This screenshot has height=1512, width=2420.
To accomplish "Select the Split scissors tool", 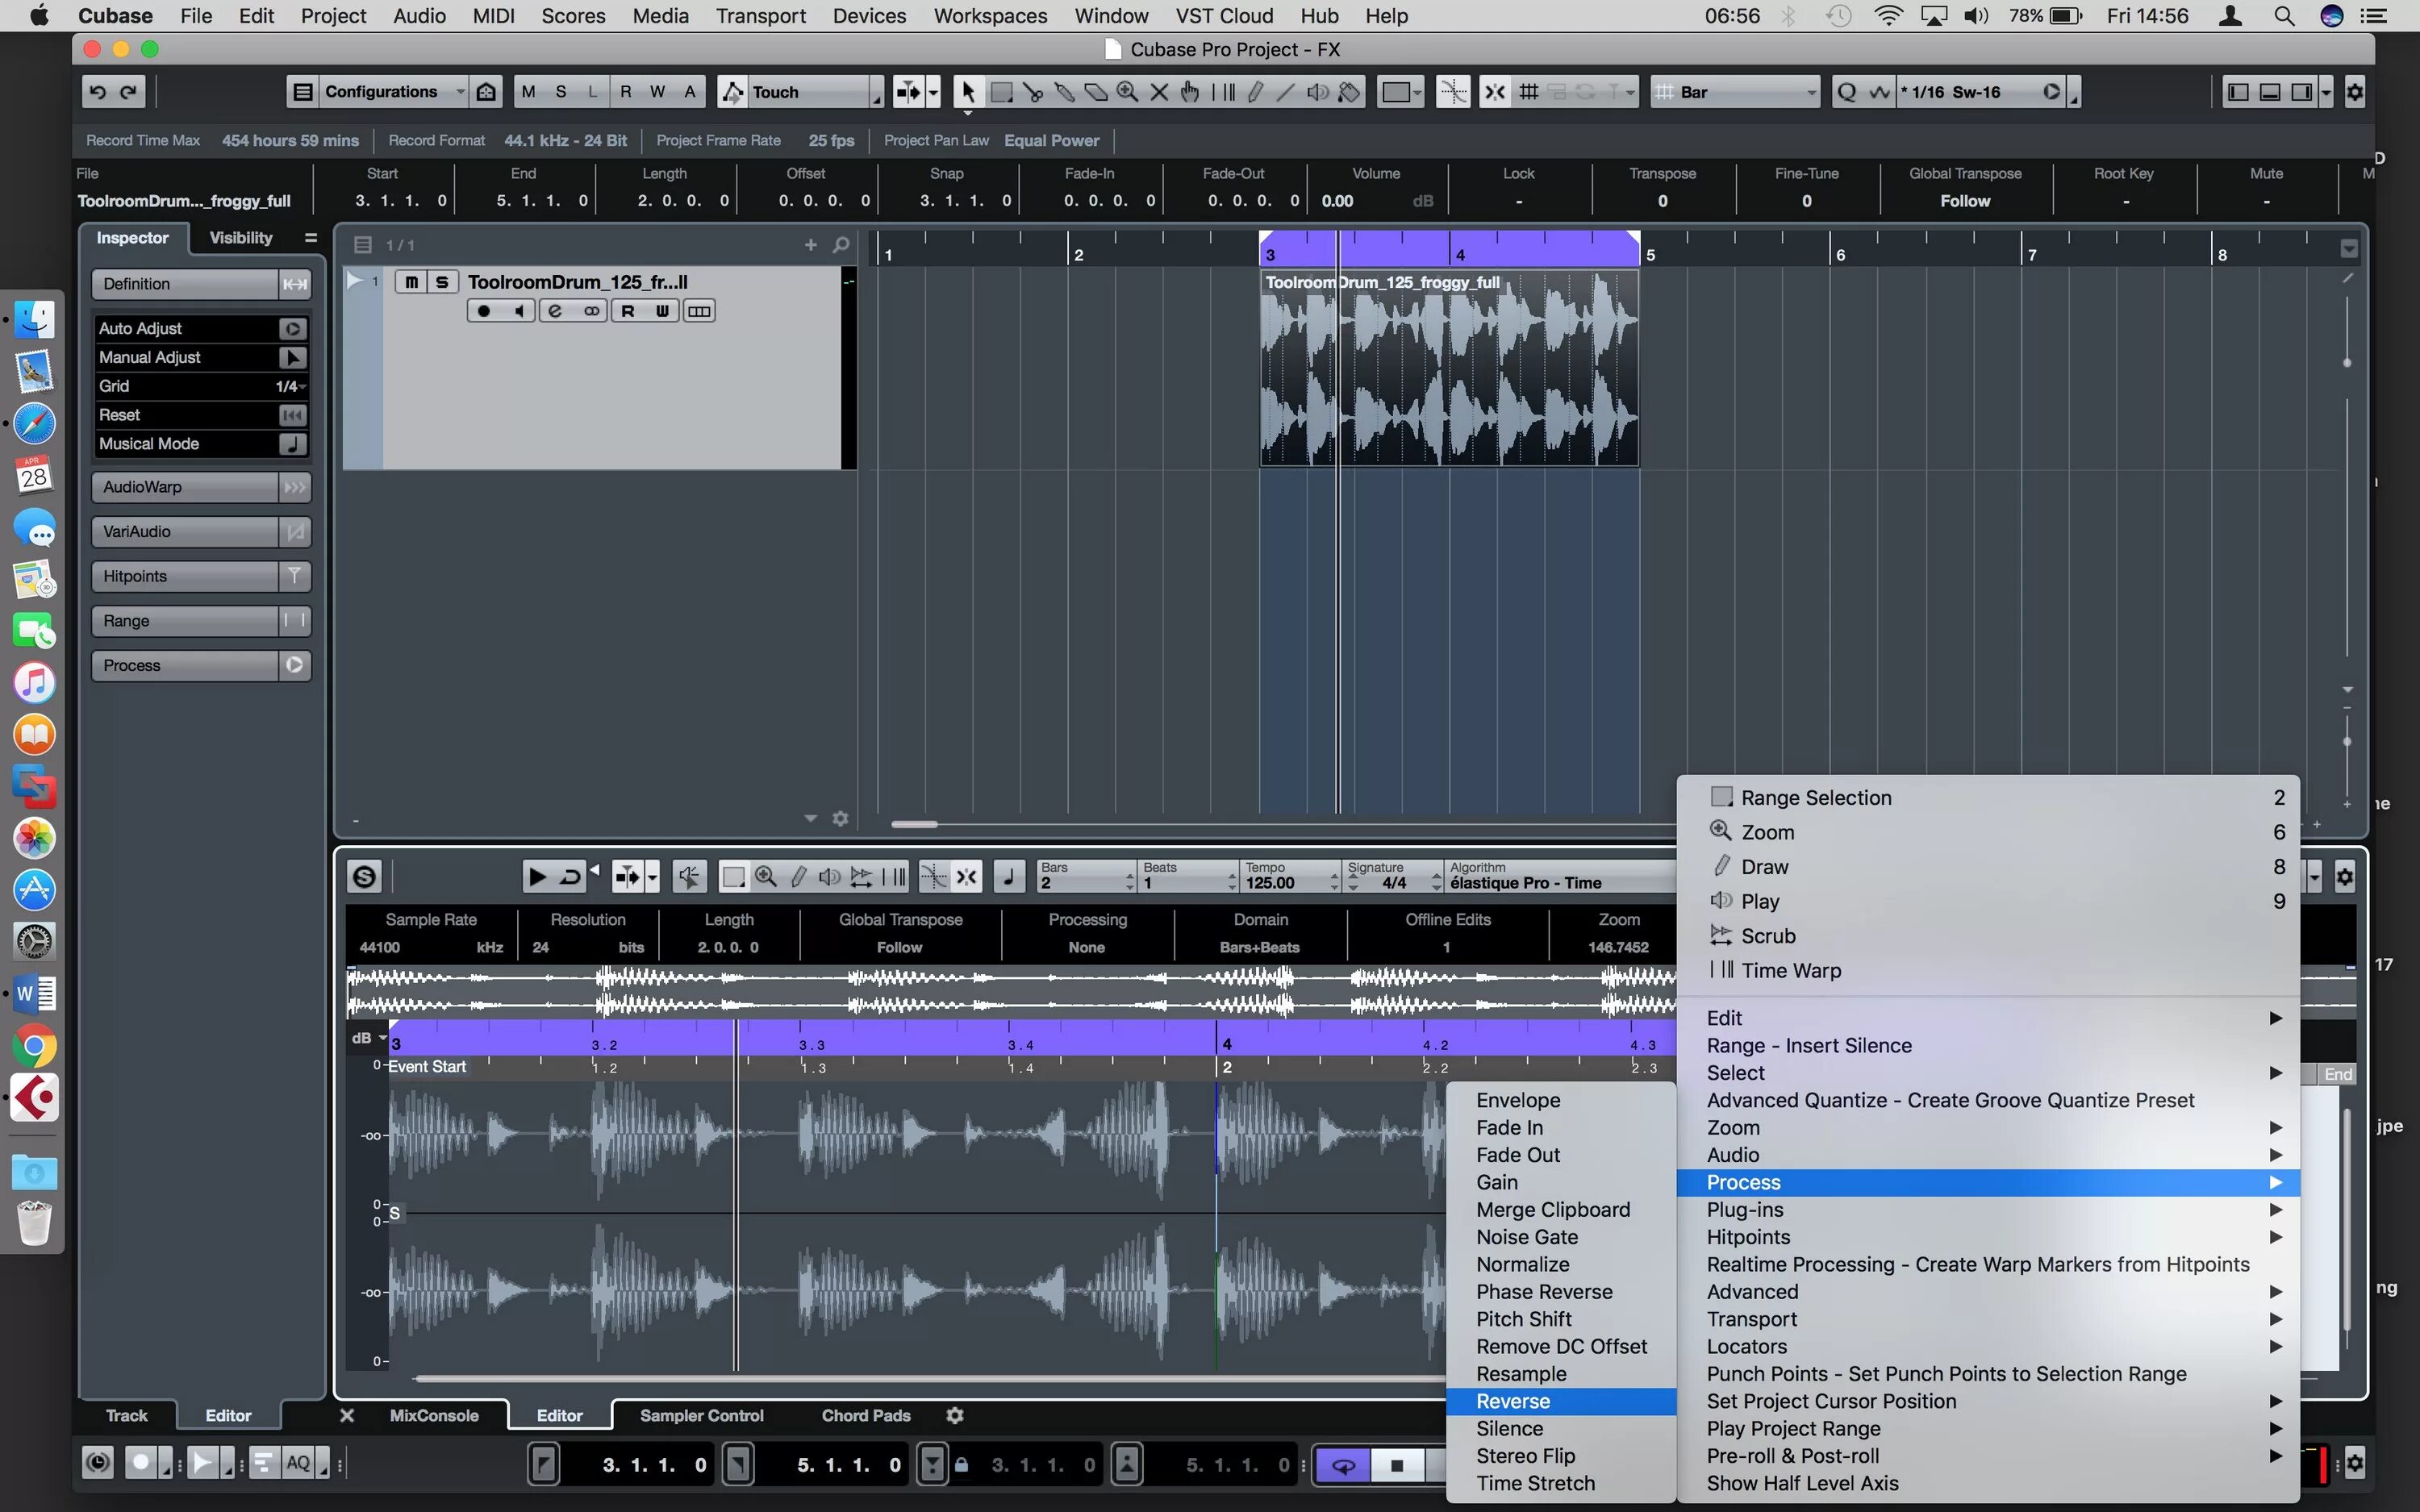I will point(1033,92).
